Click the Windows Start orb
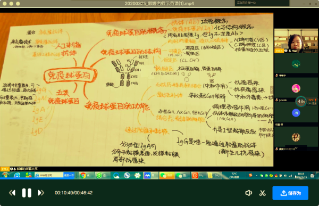 [x=5, y=175]
